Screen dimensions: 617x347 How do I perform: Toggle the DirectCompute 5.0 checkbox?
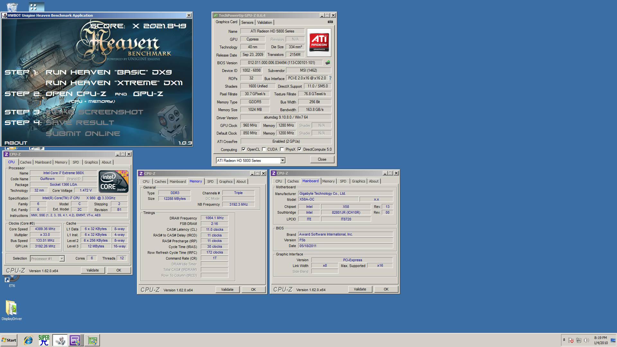tap(300, 149)
